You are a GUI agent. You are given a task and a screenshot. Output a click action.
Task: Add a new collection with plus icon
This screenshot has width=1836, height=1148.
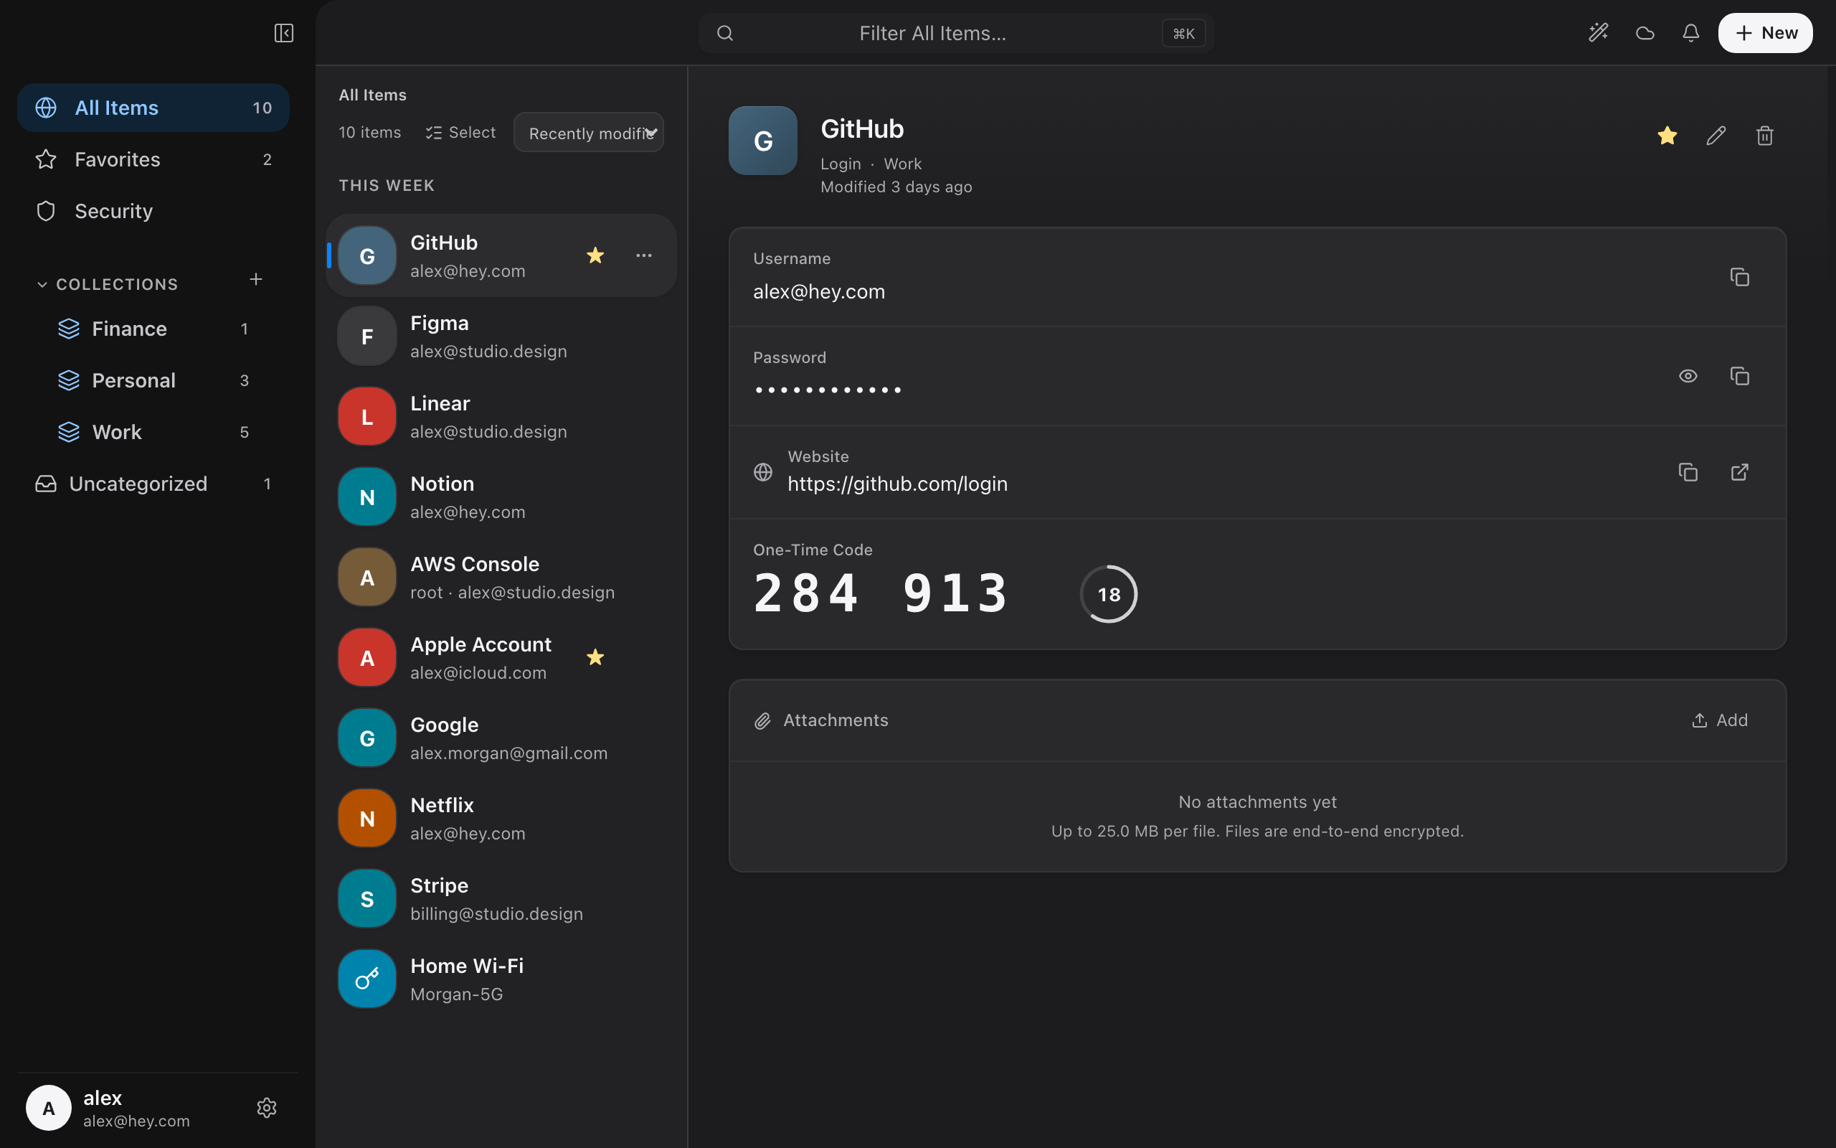point(257,279)
